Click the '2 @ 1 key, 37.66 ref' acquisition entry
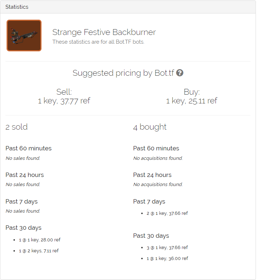 [x=167, y=213]
